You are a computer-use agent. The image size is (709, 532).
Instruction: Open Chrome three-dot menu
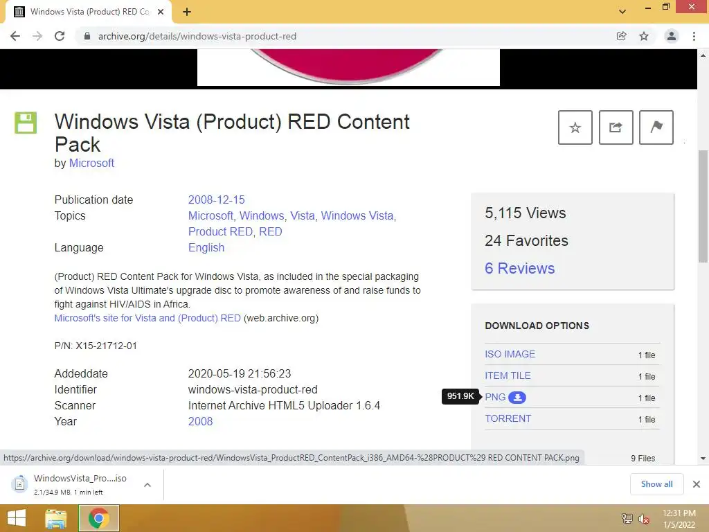[x=694, y=36]
